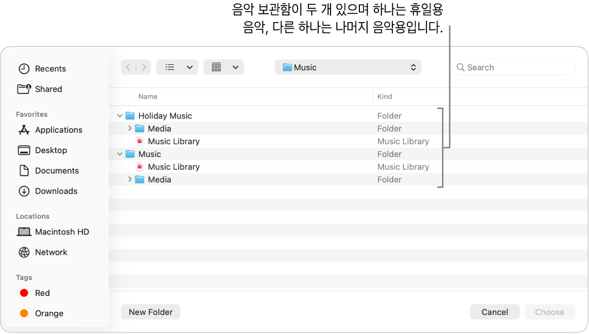Go back with the left arrow
Viewport: 589px width, 334px height.
129,67
